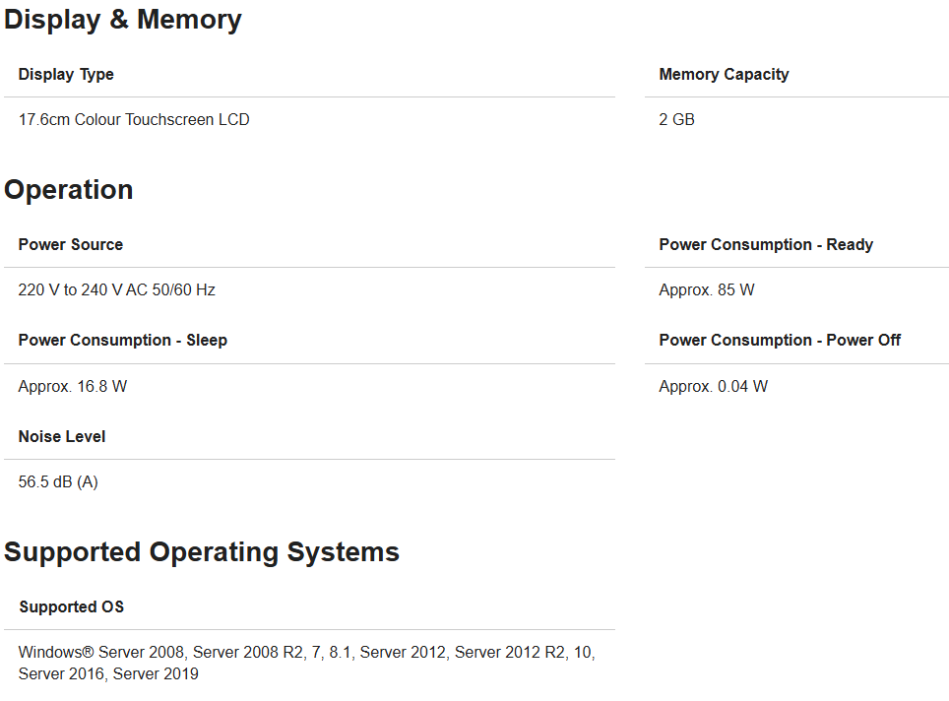Click the Supported Operating Systems heading
This screenshot has width=949, height=701.
(x=202, y=552)
